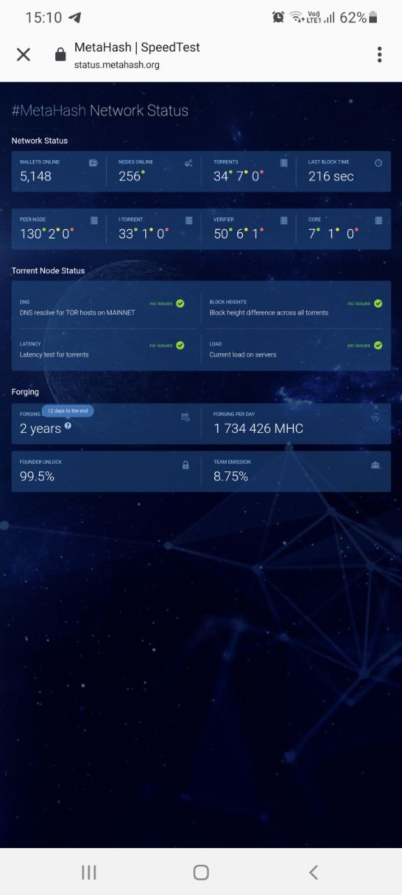Select the 256 nodes online value

(130, 176)
